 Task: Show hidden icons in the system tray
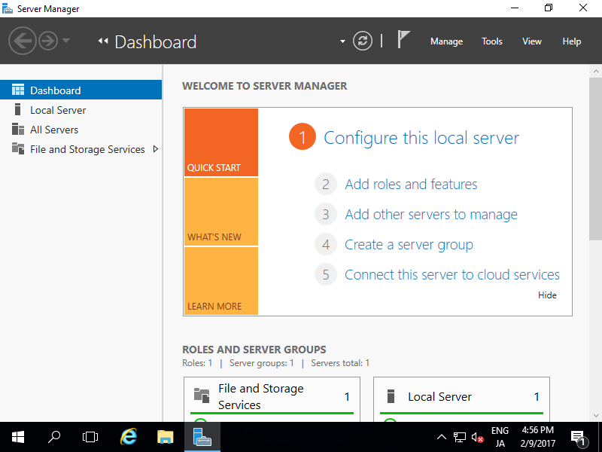(x=442, y=437)
